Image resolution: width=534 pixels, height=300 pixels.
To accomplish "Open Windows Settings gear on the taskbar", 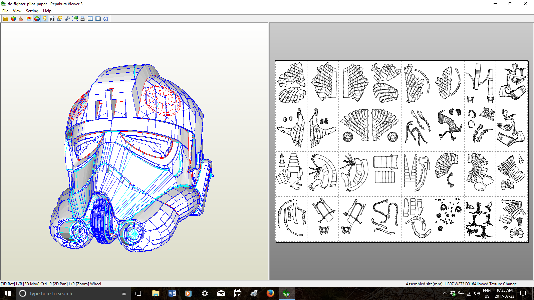I will pos(205,293).
